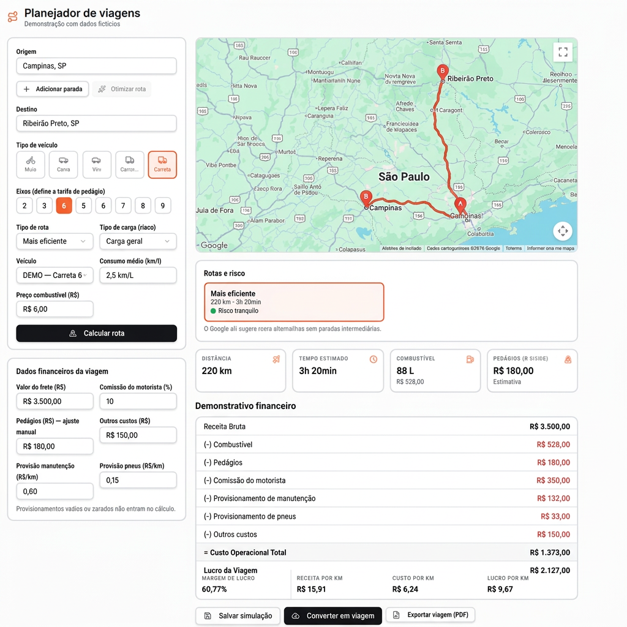Click marker B at Ribeirão Preto
The image size is (627, 627).
point(442,72)
